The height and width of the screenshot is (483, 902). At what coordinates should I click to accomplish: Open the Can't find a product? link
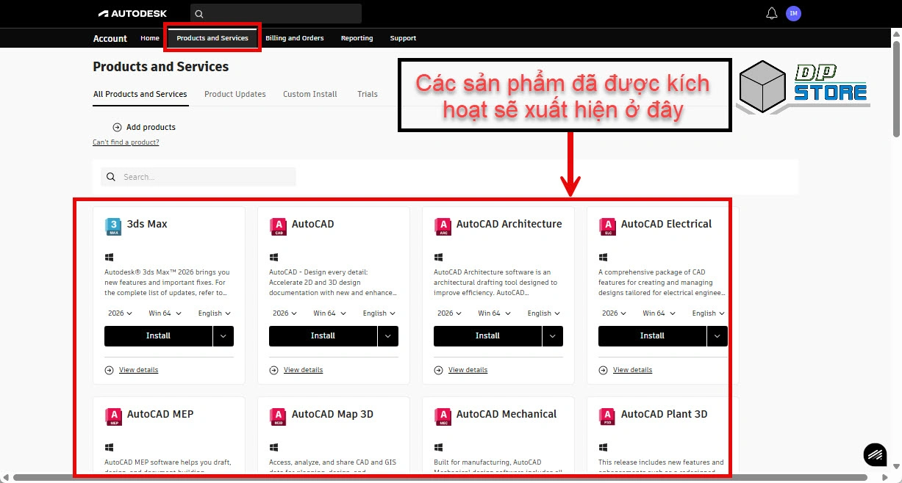(126, 142)
